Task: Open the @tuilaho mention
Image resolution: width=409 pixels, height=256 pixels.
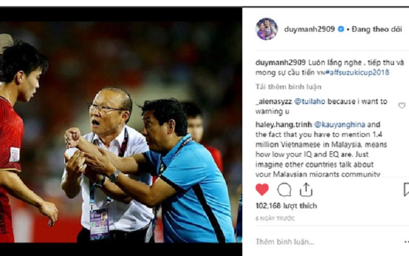Action: click(x=310, y=101)
